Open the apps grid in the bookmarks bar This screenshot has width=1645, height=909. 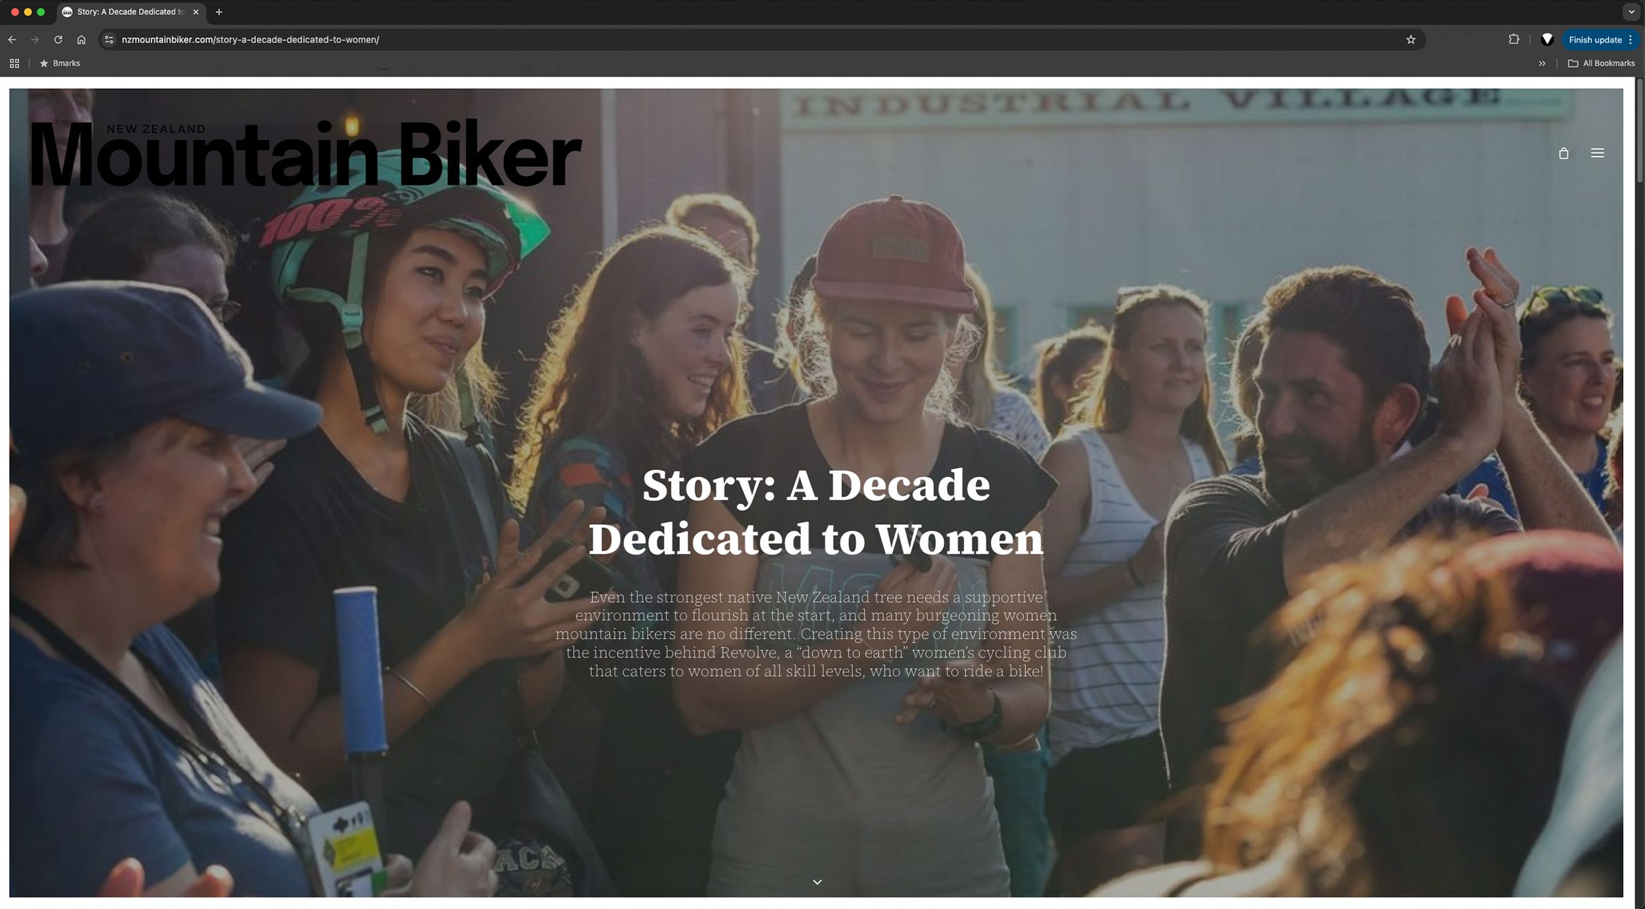click(14, 63)
